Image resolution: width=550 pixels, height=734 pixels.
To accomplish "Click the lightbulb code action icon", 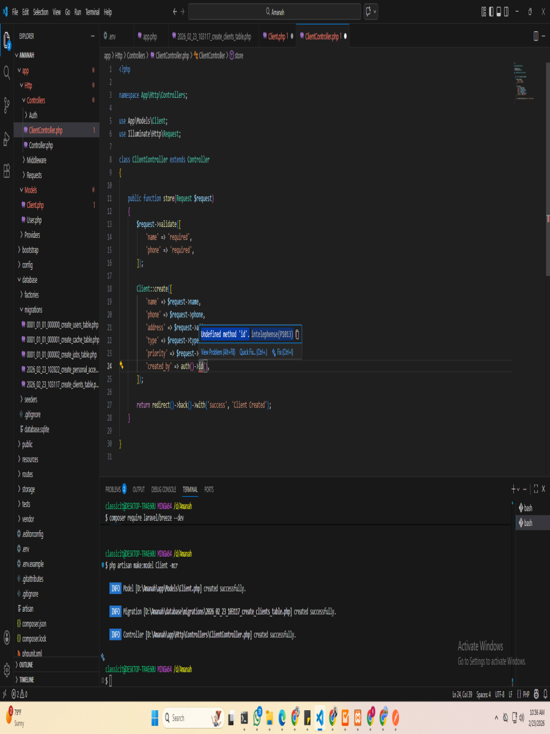I will click(x=122, y=365).
